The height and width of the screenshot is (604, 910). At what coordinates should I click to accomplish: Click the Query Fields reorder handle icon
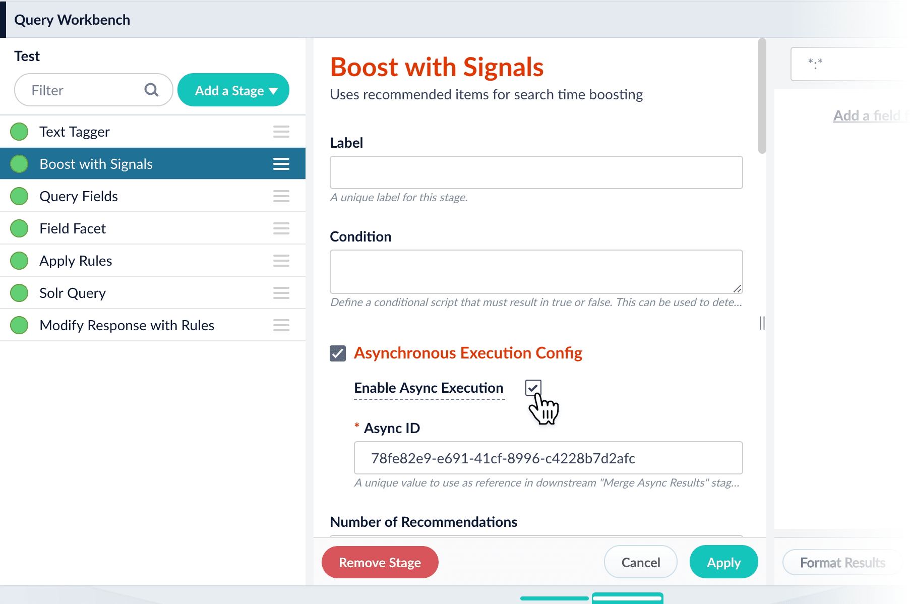pos(281,196)
